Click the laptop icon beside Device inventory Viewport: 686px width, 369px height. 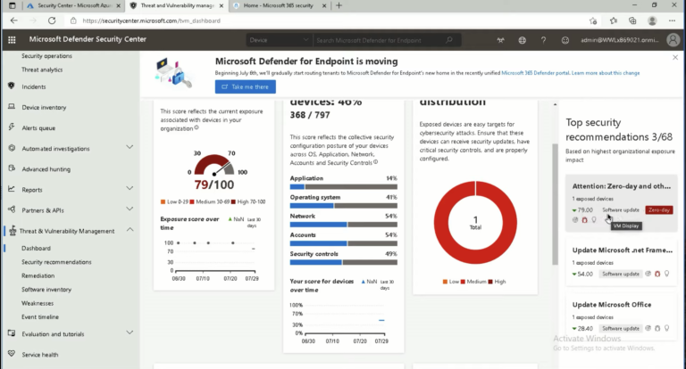12,107
